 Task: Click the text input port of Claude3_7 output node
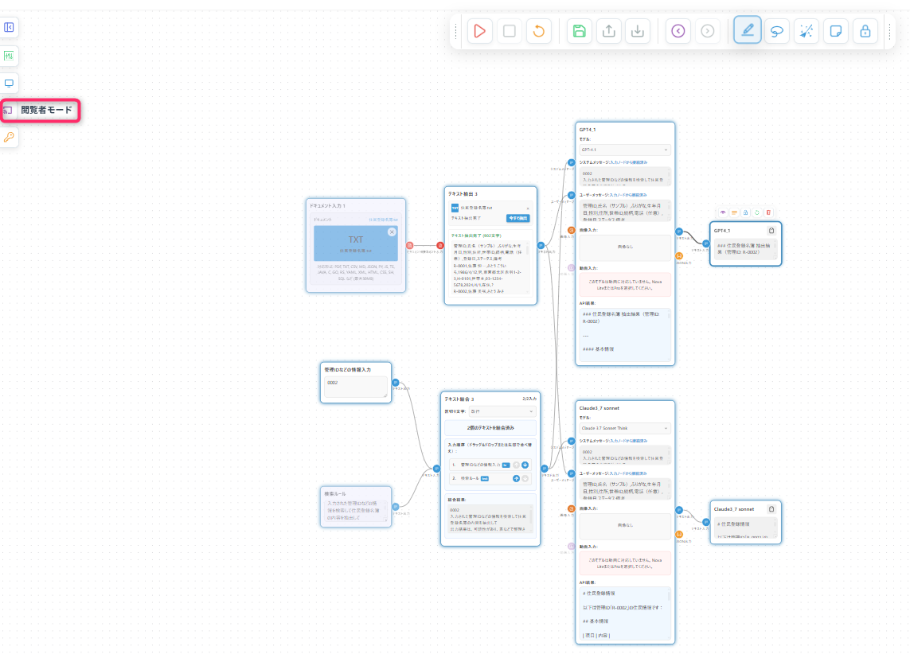(706, 523)
